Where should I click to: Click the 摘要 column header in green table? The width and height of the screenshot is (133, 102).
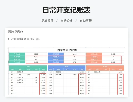click(x=20, y=69)
